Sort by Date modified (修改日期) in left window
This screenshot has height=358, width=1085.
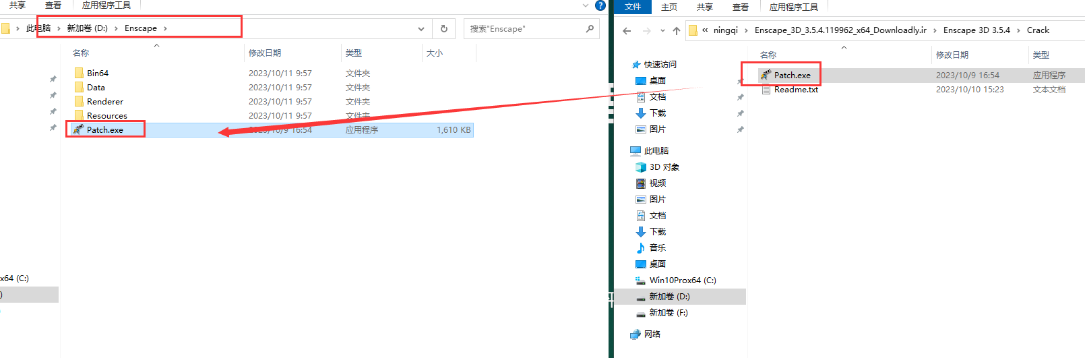point(265,53)
